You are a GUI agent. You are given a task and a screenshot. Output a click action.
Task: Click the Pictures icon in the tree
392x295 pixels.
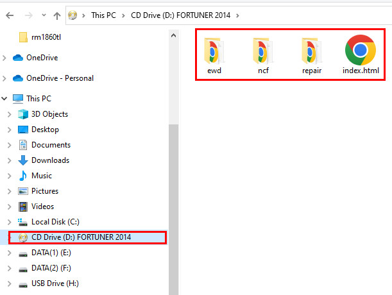23,191
